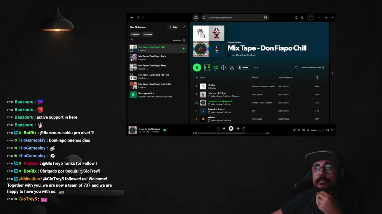Screen dimensions: 382x214
Task: Click the green video preview thumbnail button
Action: click(207, 67)
